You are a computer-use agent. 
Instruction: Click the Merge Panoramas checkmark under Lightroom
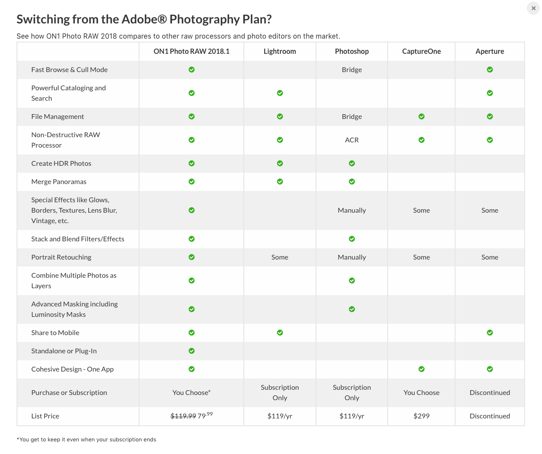pos(279,181)
